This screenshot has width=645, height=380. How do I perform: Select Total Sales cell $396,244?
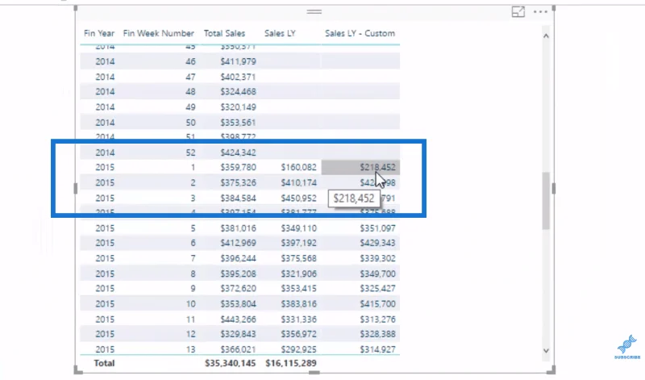238,258
